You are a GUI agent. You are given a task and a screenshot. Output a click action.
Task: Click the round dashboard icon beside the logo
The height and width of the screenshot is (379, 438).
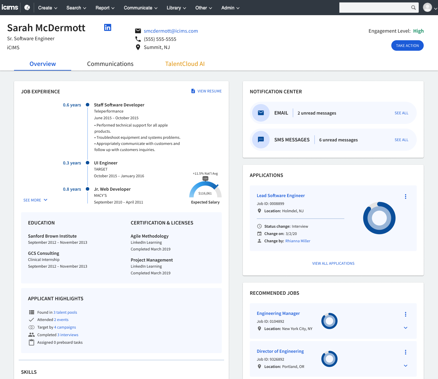pos(27,8)
